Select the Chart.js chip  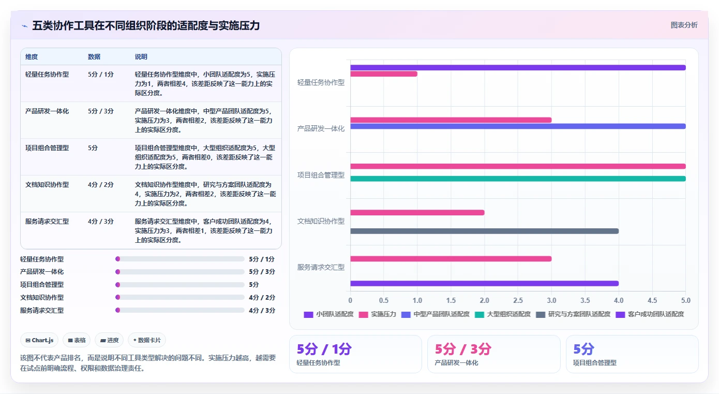pyautogui.click(x=39, y=340)
